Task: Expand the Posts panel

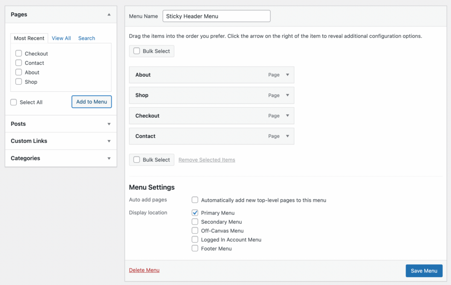Action: 109,124
